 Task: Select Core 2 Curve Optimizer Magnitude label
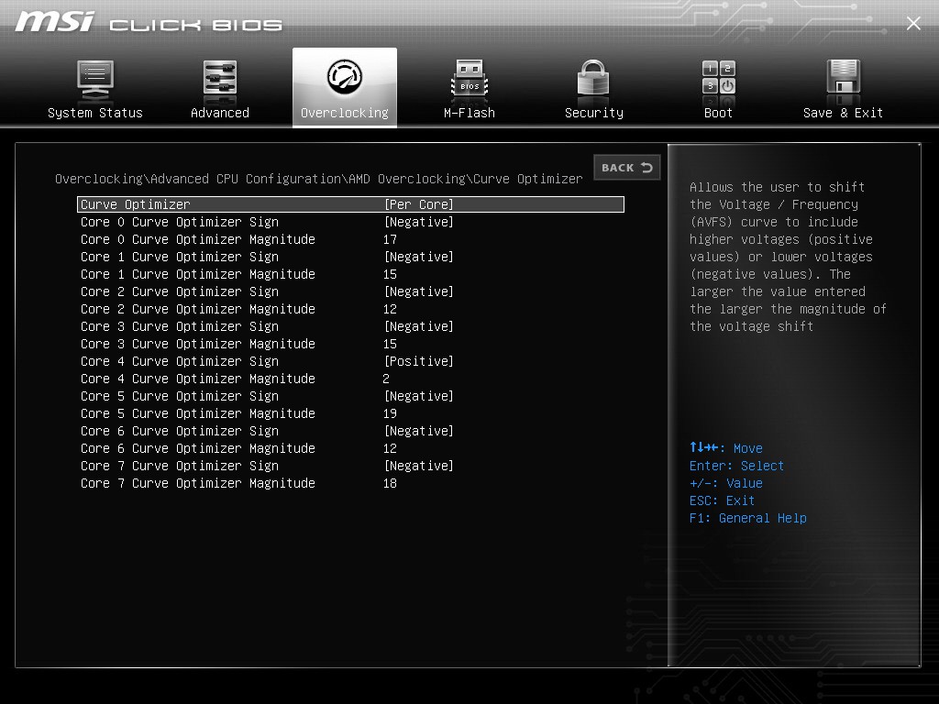point(198,309)
